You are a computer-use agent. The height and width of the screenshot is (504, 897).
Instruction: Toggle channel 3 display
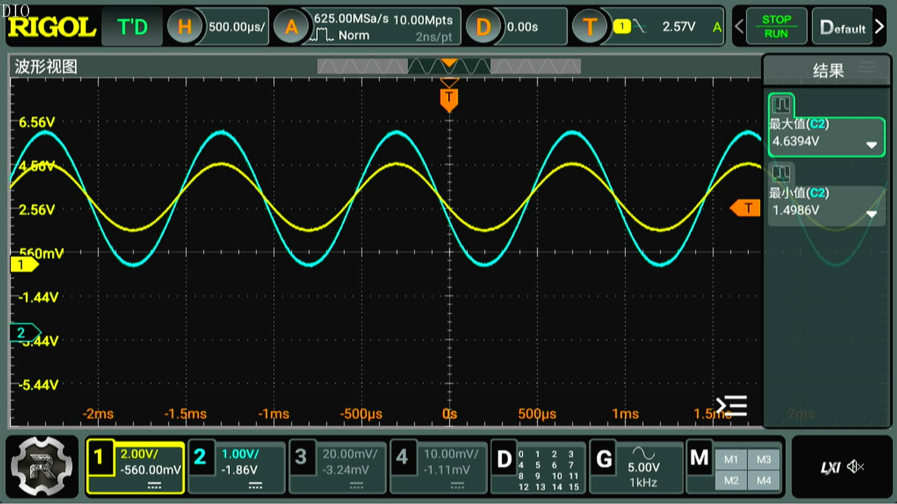(x=301, y=457)
